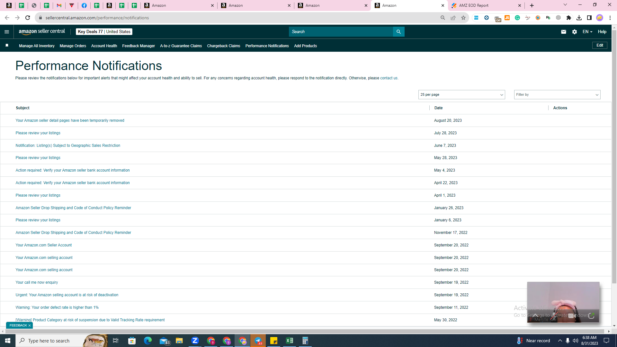Open the Seller Central settings gear

[575, 32]
